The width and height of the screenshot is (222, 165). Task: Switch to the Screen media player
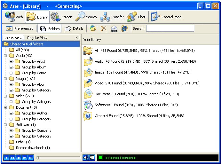[x=61, y=17]
